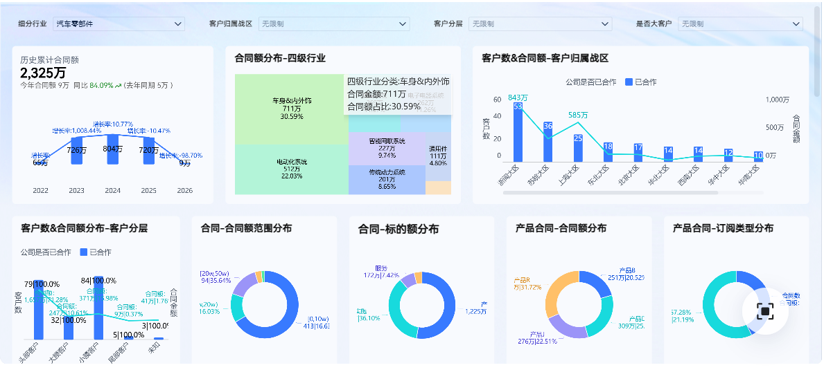Click the 585万 line point label

click(x=578, y=115)
